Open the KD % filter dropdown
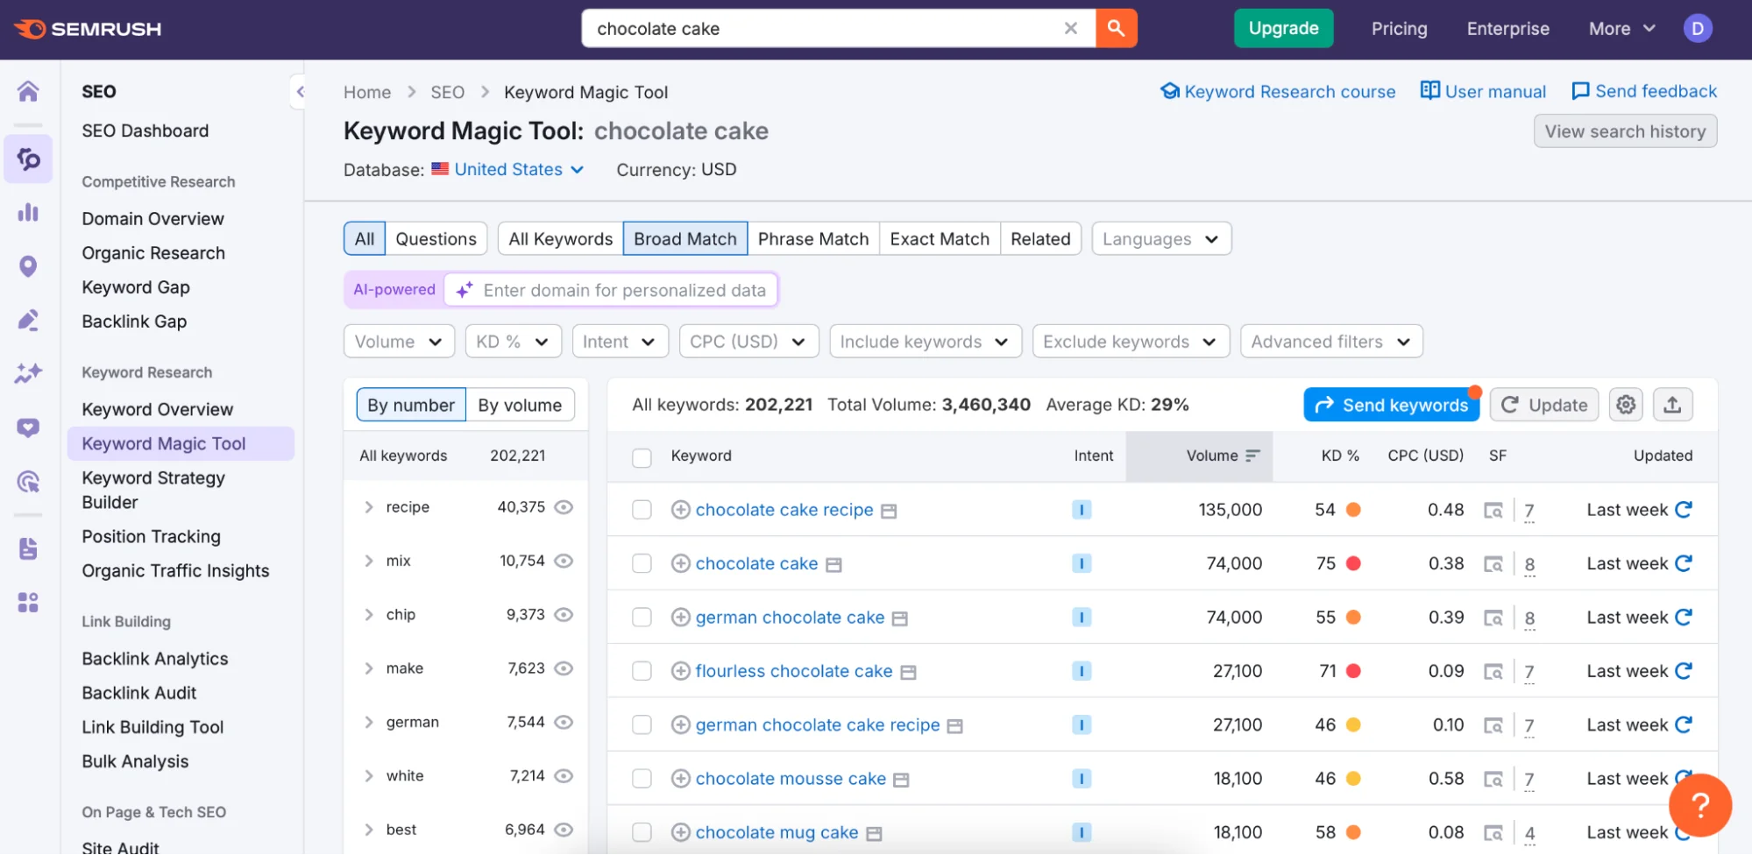1752x855 pixels. click(x=513, y=342)
